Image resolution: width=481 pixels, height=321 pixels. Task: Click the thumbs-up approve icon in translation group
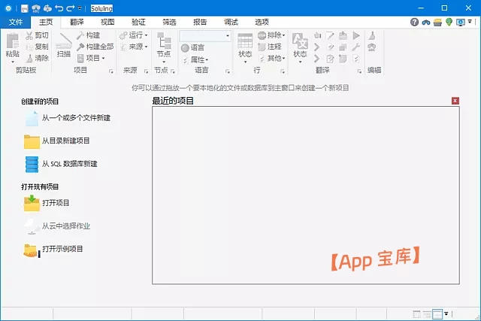coord(317,35)
